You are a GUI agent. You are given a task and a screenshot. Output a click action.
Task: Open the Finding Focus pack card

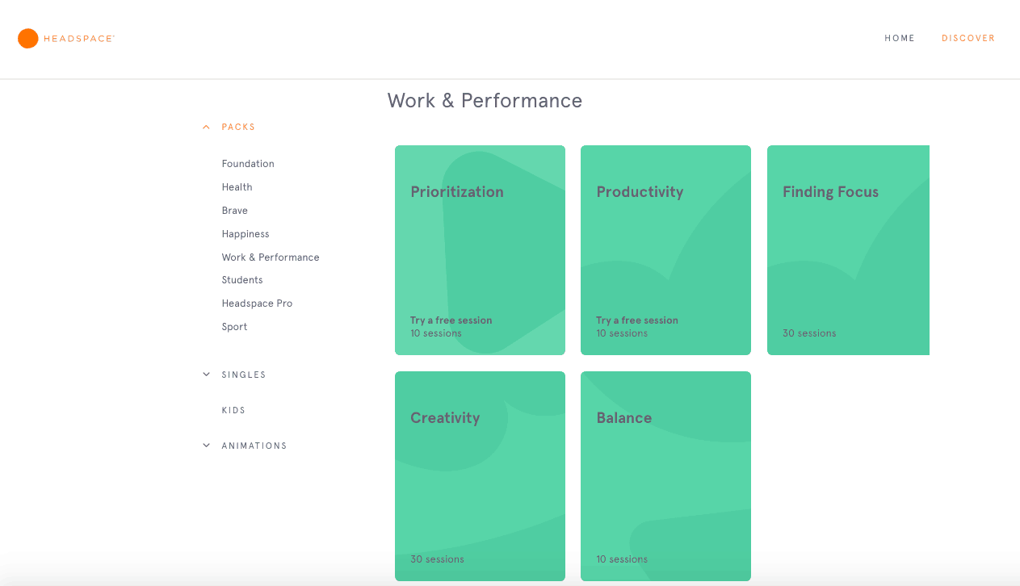(848, 250)
